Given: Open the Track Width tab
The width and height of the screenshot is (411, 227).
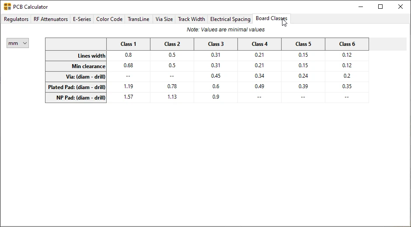Looking at the screenshot, I should [x=191, y=19].
